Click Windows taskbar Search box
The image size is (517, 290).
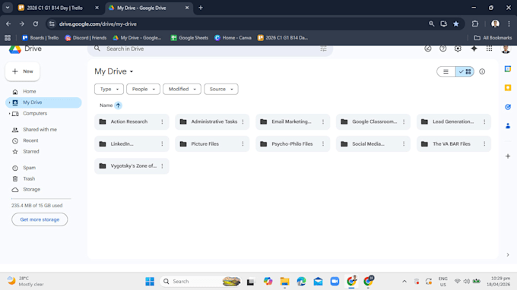coord(201,282)
